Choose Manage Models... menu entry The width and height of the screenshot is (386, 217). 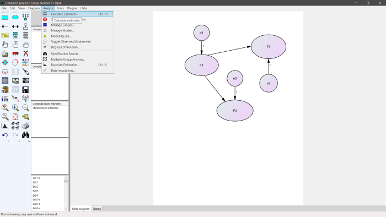[78, 30]
